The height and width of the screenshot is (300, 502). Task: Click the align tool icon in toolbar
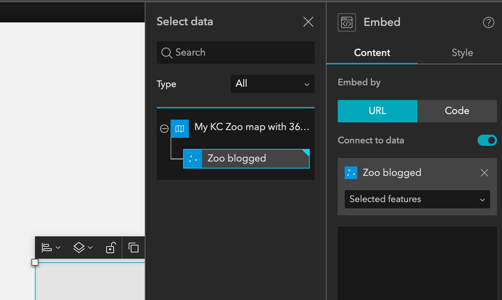tap(47, 247)
